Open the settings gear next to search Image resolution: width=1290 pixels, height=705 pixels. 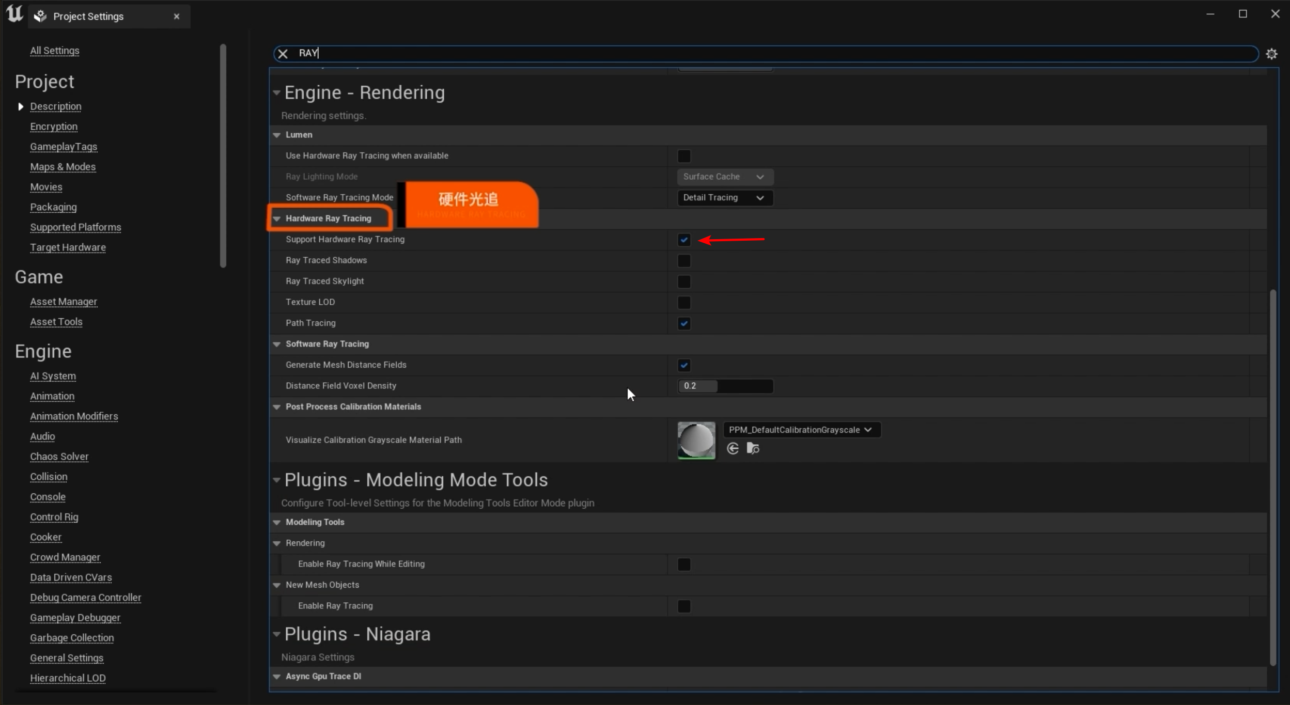coord(1271,54)
